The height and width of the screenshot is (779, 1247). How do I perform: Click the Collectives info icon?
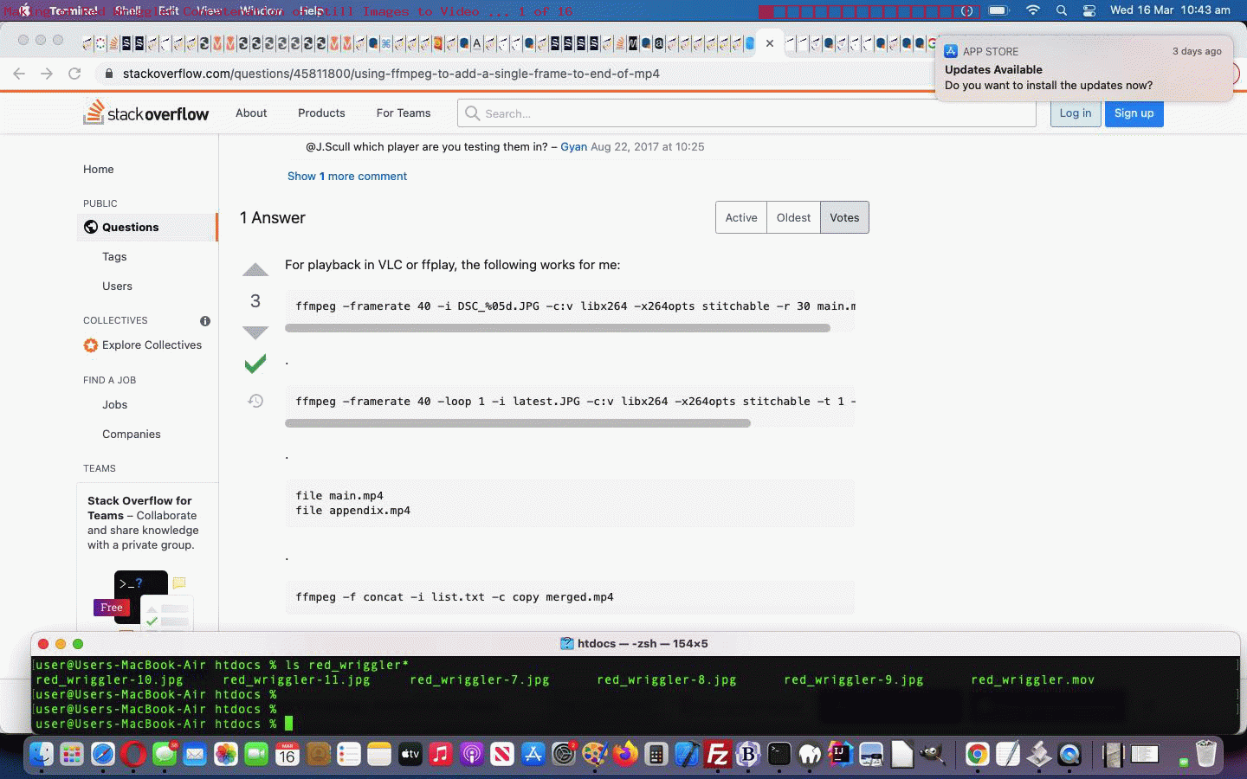coord(205,321)
